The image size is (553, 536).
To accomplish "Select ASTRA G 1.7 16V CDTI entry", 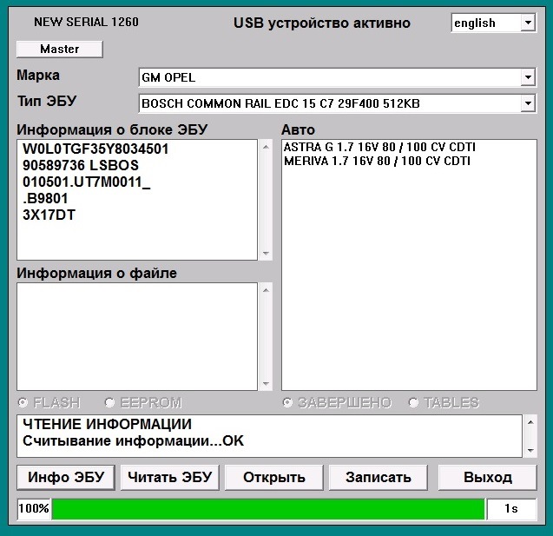I will 379,147.
